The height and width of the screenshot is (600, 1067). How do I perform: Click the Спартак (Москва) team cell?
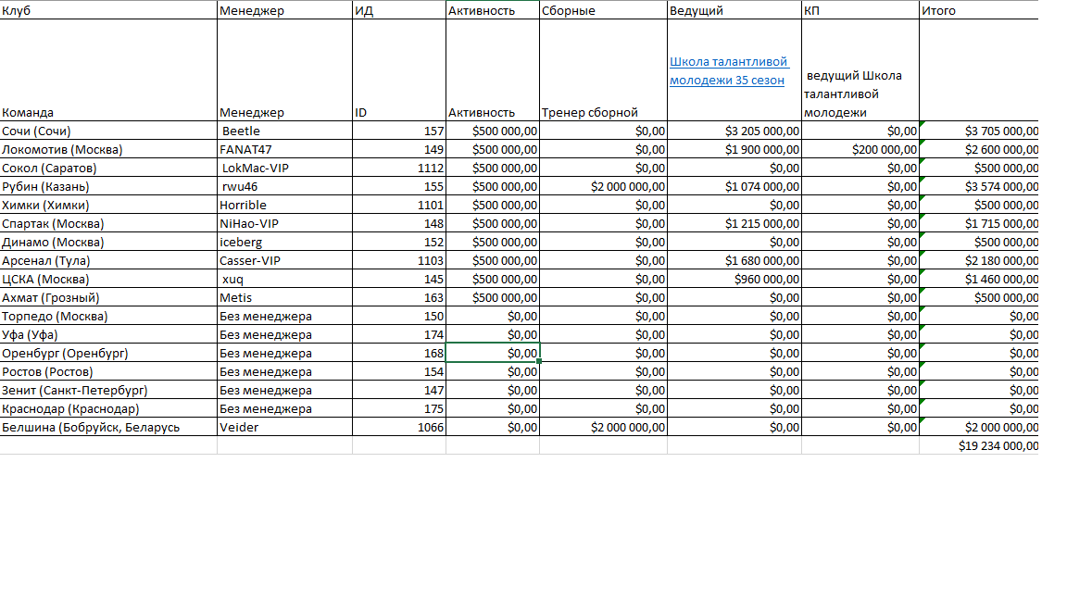coord(107,223)
